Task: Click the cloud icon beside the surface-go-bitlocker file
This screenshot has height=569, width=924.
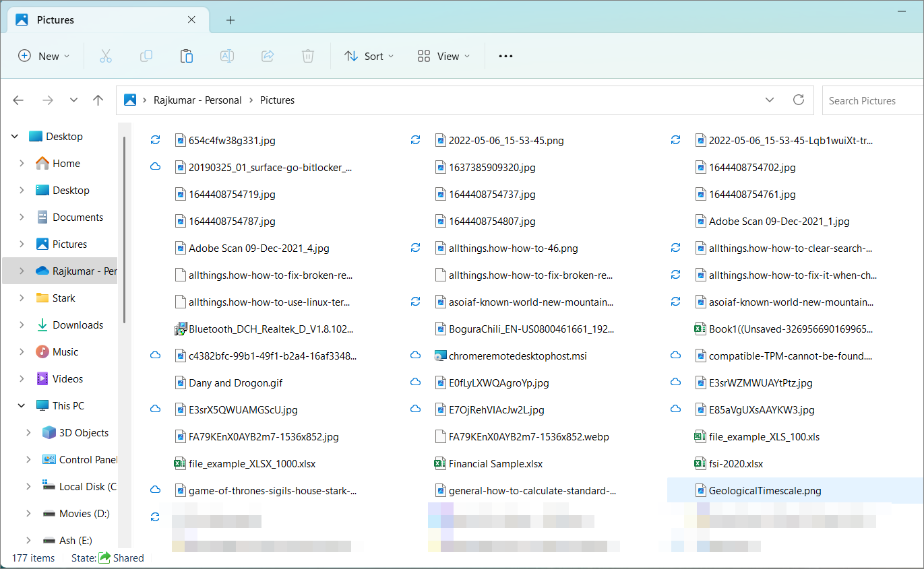Action: pos(155,167)
